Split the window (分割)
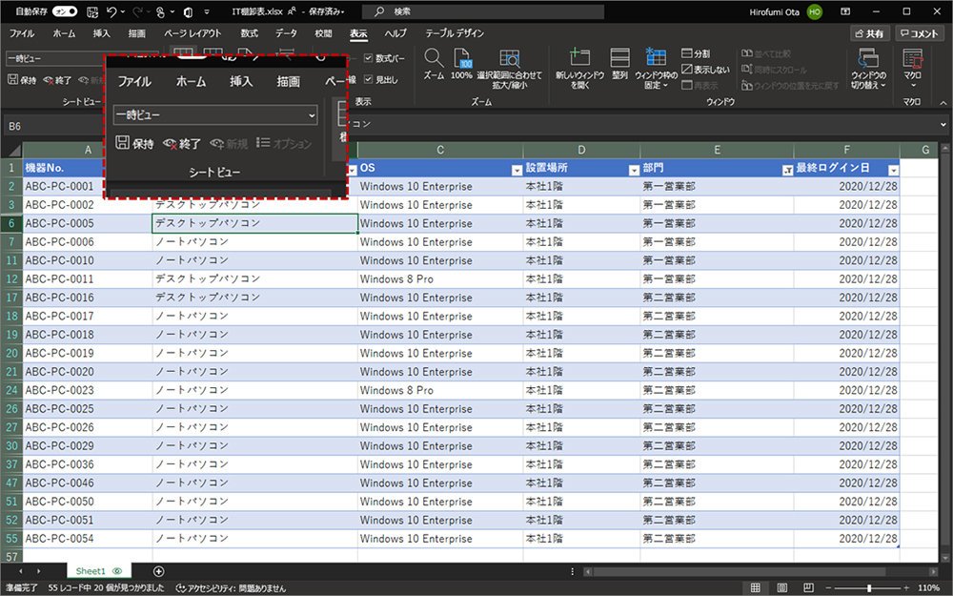The height and width of the screenshot is (596, 953). tap(696, 53)
